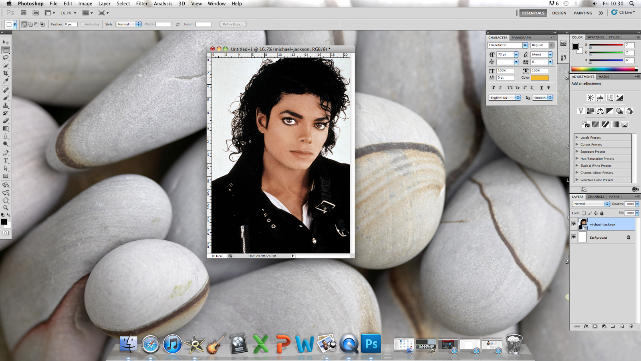Switch to Design workspace
Screen dimensions: 641x361
point(559,13)
